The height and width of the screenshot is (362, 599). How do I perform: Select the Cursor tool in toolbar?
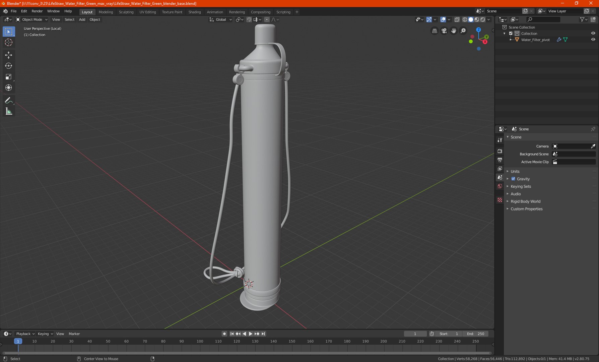(9, 43)
